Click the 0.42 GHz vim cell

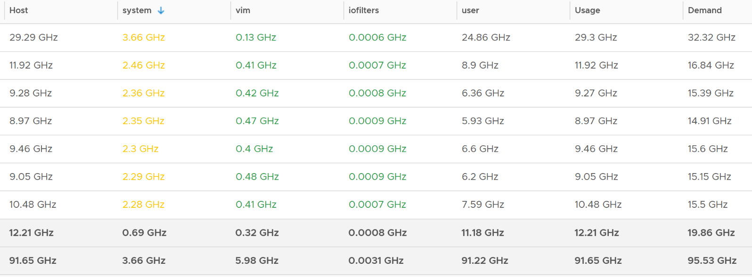tap(257, 93)
